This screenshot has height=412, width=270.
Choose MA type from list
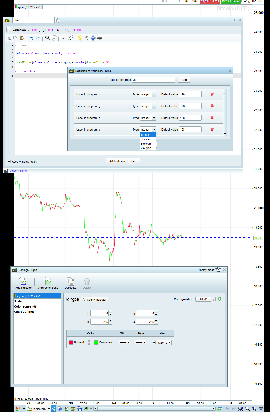[148, 148]
